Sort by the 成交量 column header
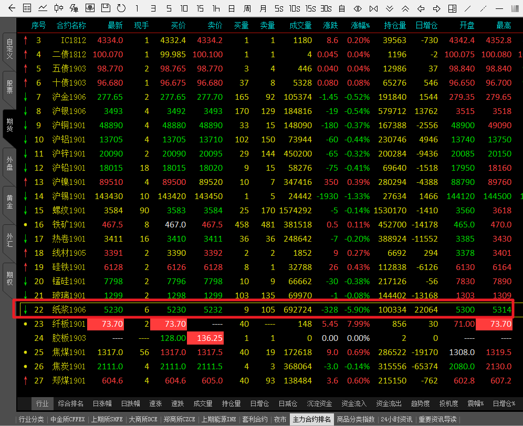 pyautogui.click(x=300, y=26)
